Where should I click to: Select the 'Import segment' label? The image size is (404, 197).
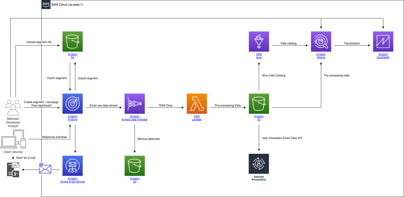point(57,78)
